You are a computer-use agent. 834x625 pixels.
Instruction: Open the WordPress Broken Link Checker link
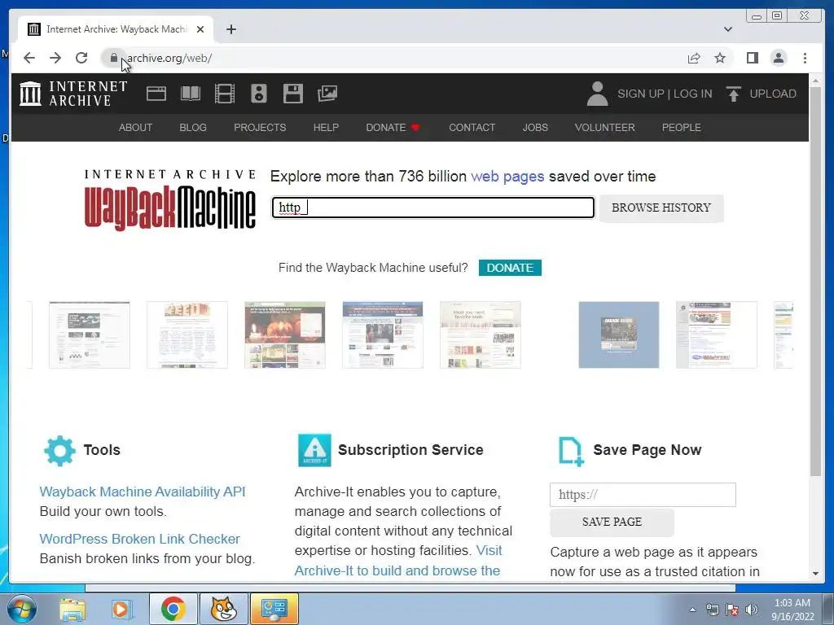point(139,539)
